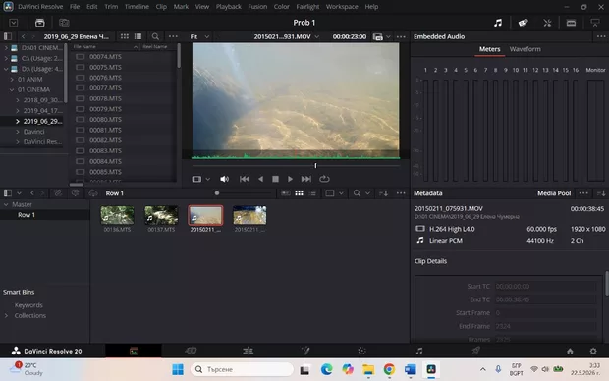Expand the 01 ANIM folder
The image size is (609, 381).
pos(12,80)
